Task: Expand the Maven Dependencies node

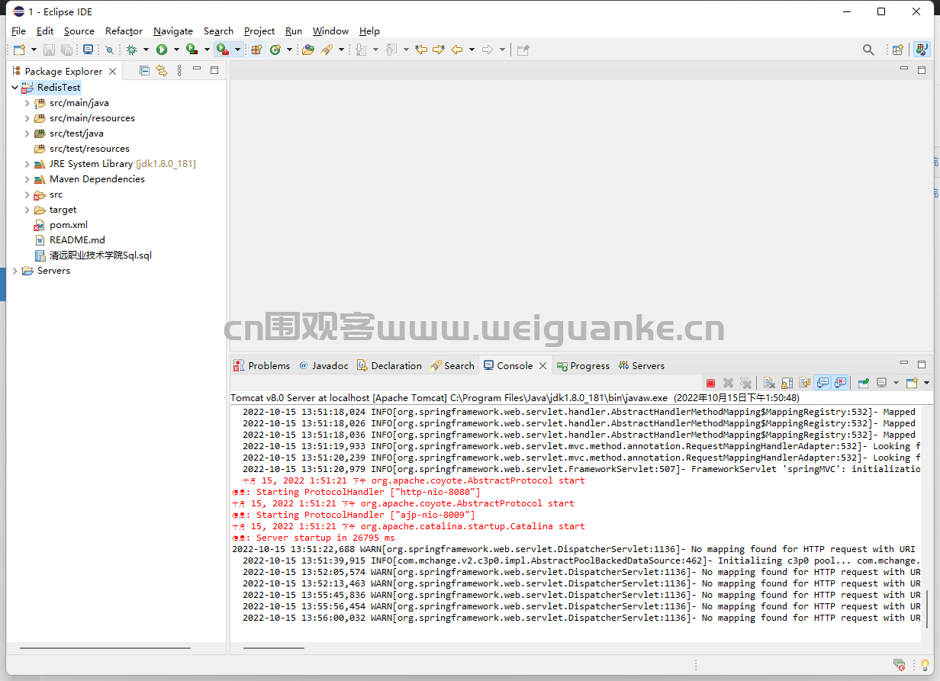Action: coord(27,179)
